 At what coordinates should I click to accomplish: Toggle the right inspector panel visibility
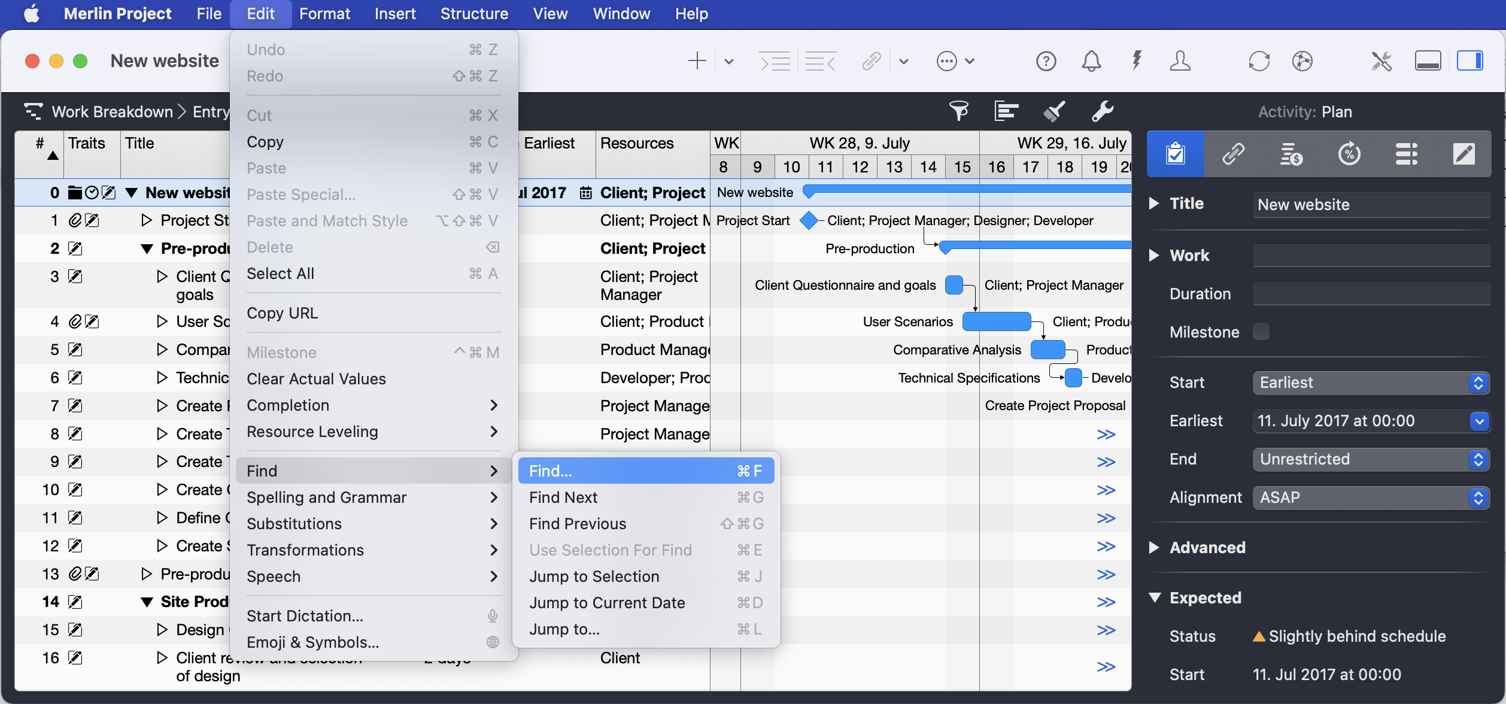(x=1471, y=60)
